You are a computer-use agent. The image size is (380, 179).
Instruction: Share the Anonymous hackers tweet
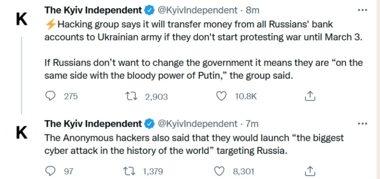(311, 171)
